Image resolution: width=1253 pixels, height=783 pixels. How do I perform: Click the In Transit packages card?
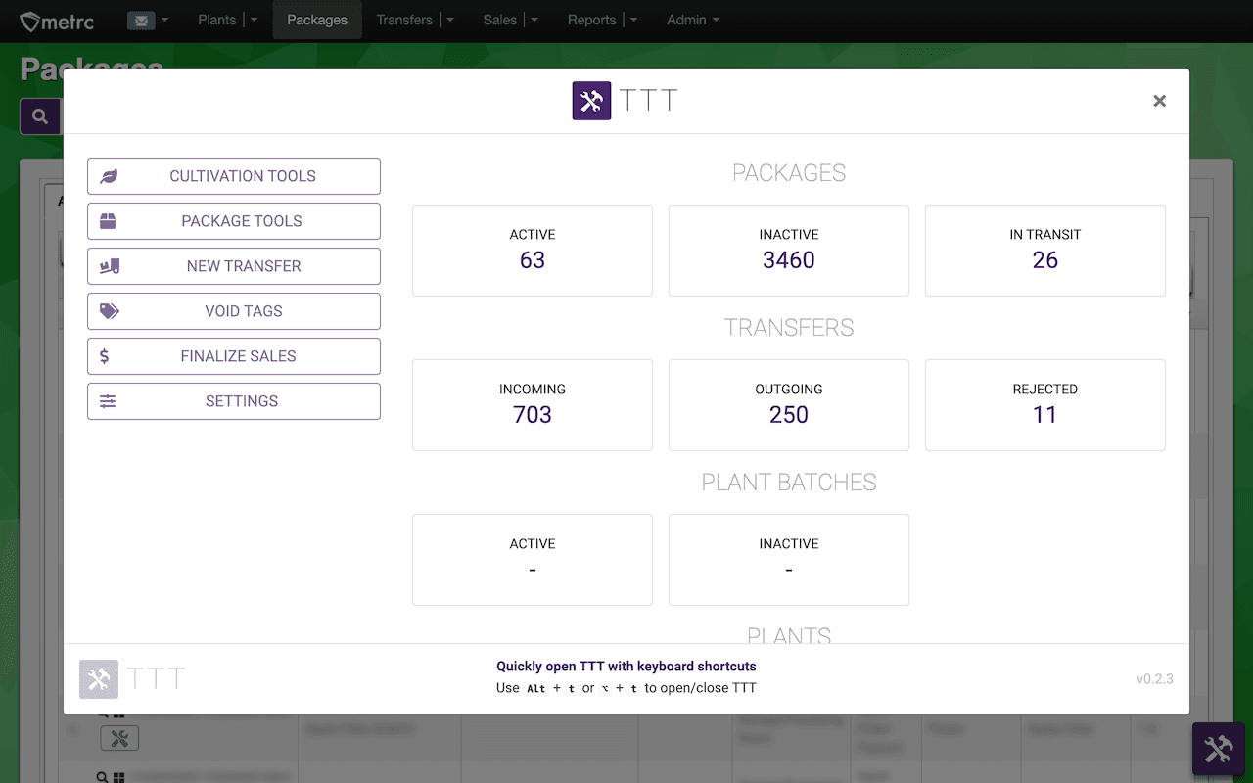tap(1045, 251)
